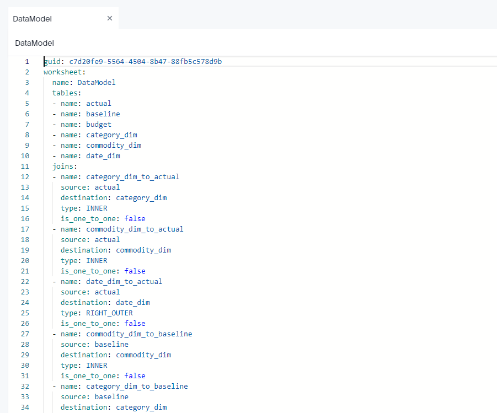This screenshot has width=497, height=413.
Task: Click the category_dim_to_actual join name
Action: click(132, 177)
